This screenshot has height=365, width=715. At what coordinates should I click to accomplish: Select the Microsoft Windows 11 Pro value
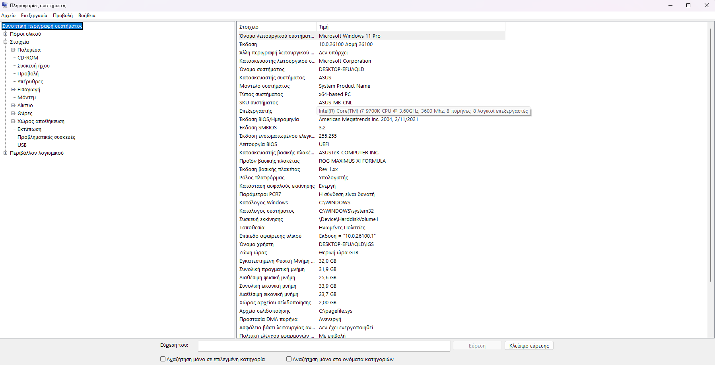[350, 36]
